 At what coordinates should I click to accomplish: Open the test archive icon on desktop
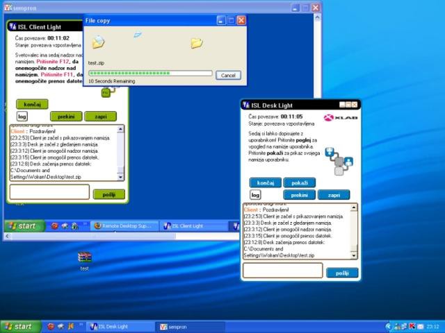click(84, 258)
